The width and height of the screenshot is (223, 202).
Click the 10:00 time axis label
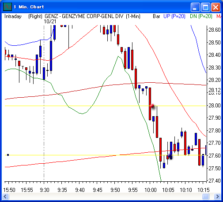[x=151, y=190]
